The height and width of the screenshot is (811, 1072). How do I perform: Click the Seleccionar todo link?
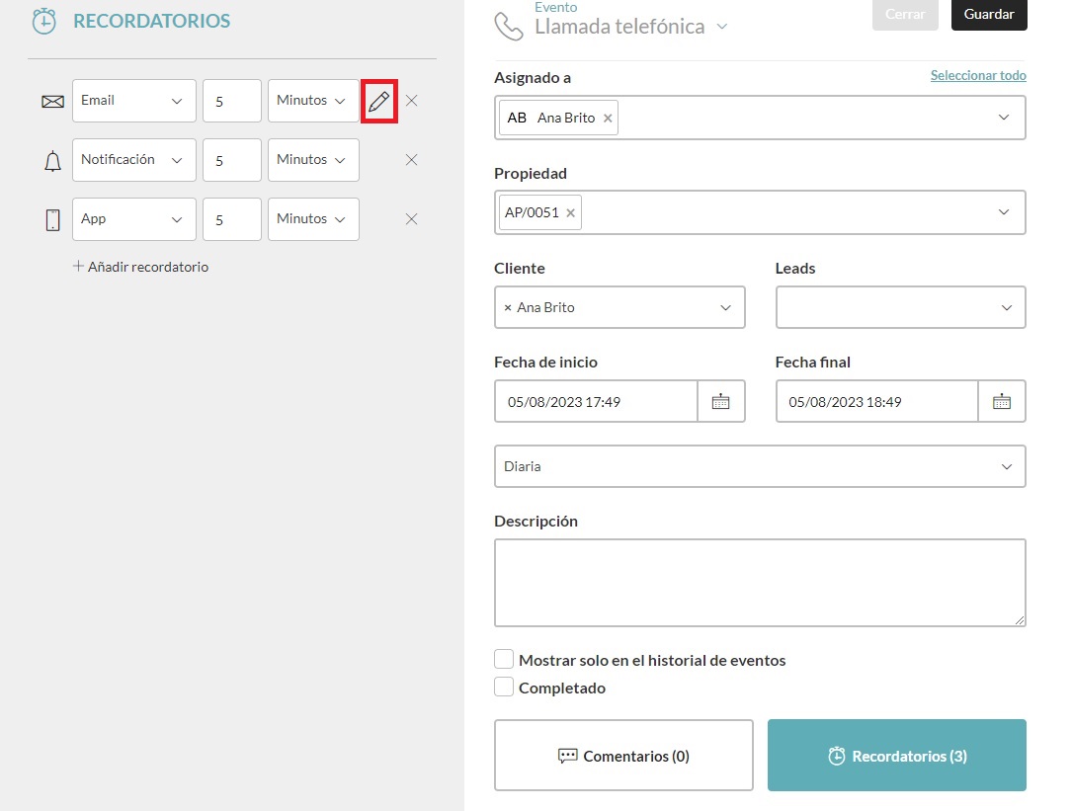(977, 76)
